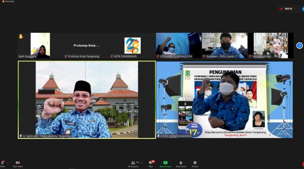The width and height of the screenshot is (304, 169).
Task: Select Prokomp-Kota-Tangerang participant tile
Action: (86, 45)
